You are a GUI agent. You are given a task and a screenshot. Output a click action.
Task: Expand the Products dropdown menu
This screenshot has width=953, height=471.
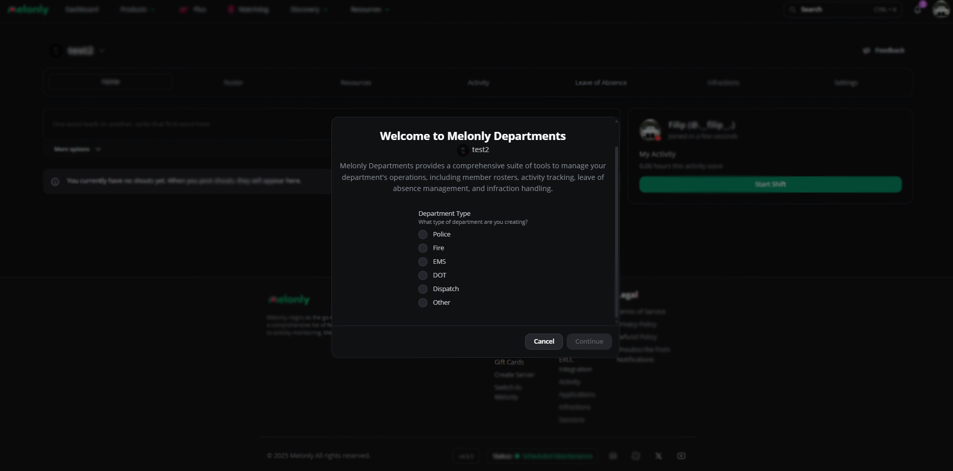coord(137,10)
